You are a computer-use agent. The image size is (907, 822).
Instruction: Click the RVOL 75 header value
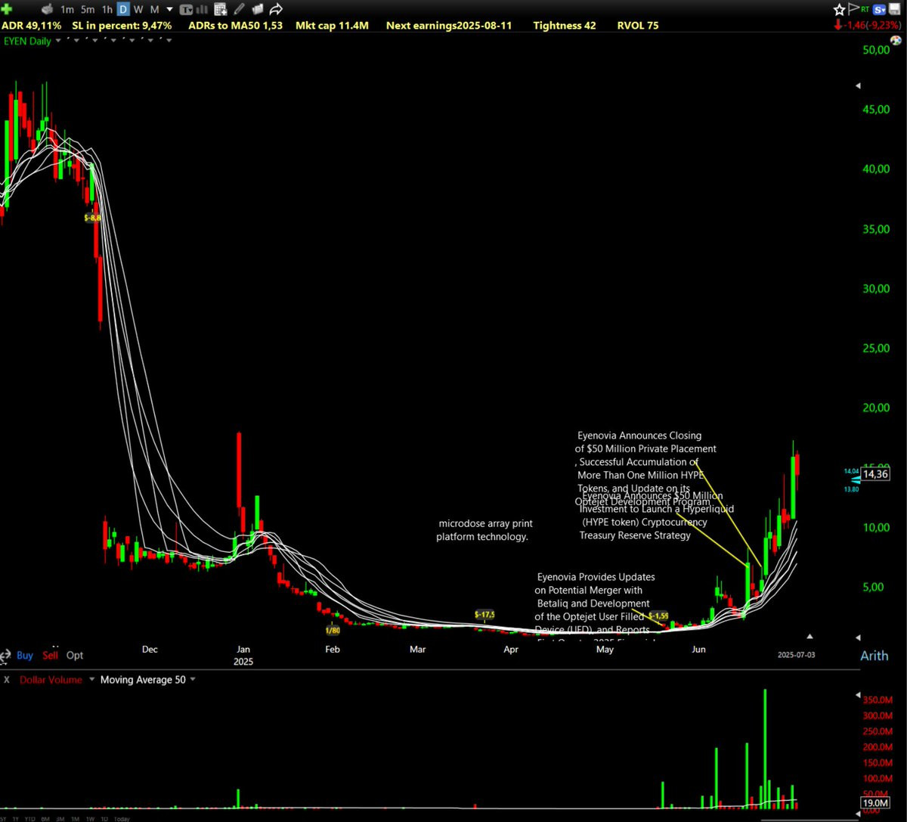pyautogui.click(x=638, y=25)
